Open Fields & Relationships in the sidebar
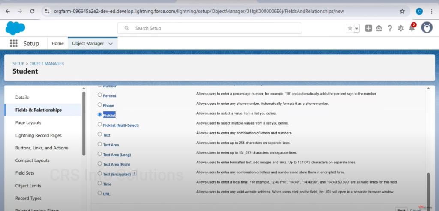 38,110
